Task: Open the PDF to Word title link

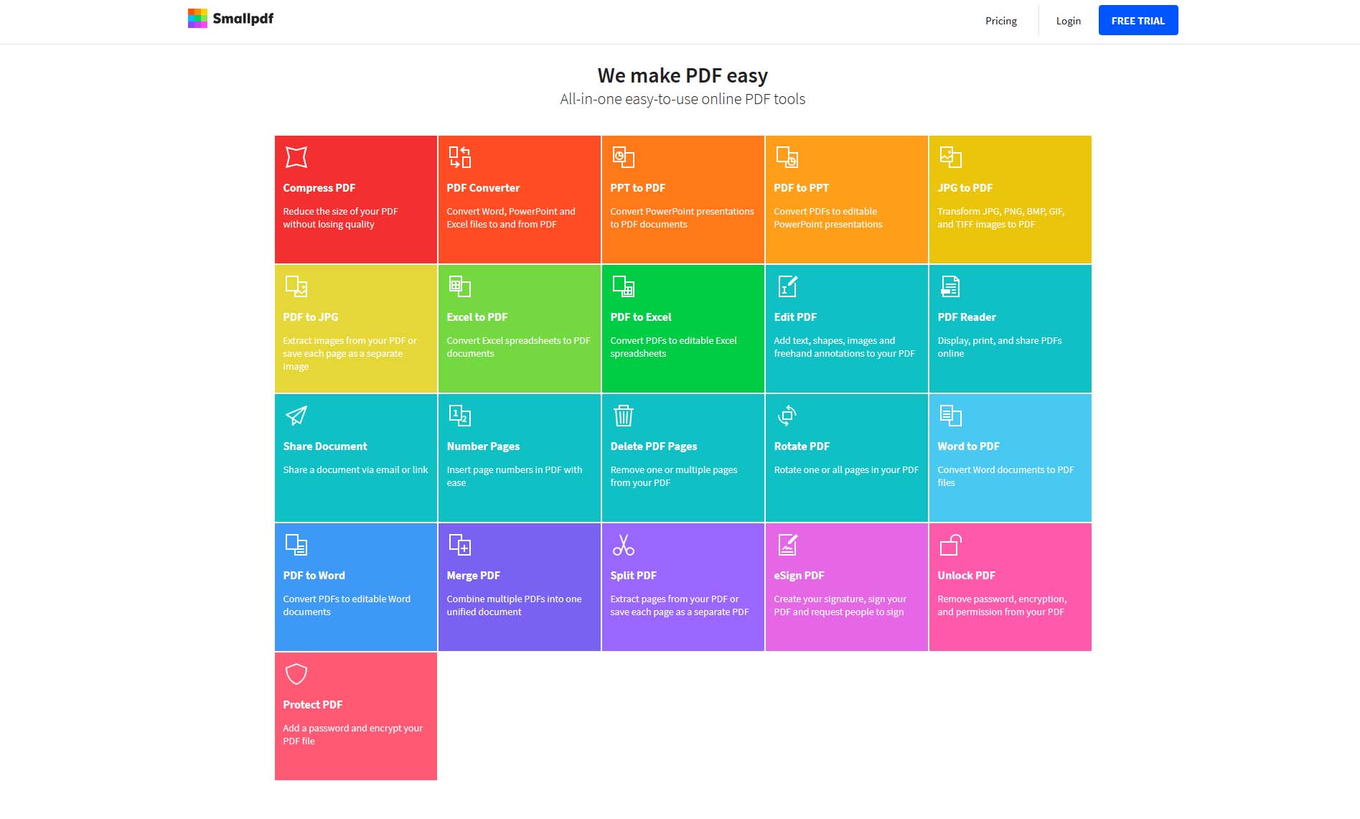Action: point(314,576)
